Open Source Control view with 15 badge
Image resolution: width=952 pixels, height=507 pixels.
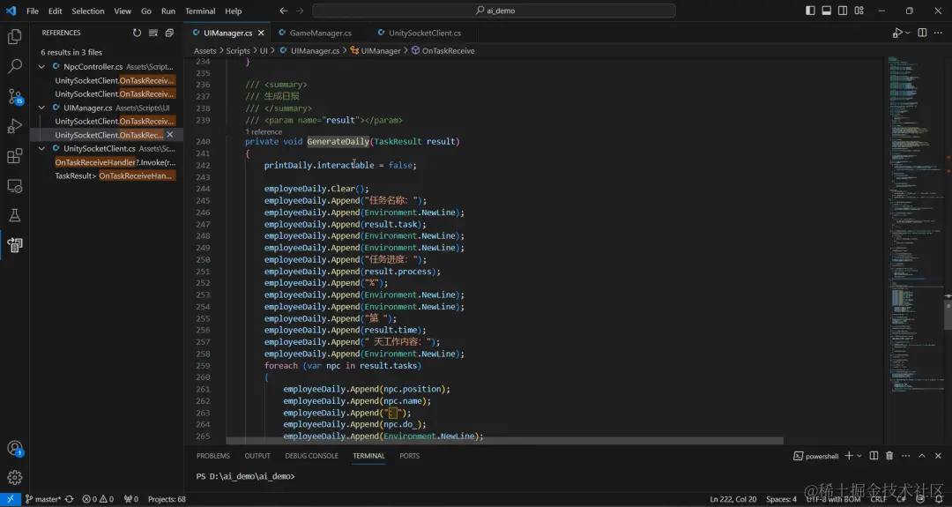(x=15, y=96)
